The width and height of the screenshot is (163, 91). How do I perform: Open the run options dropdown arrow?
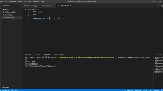[x=159, y=6]
